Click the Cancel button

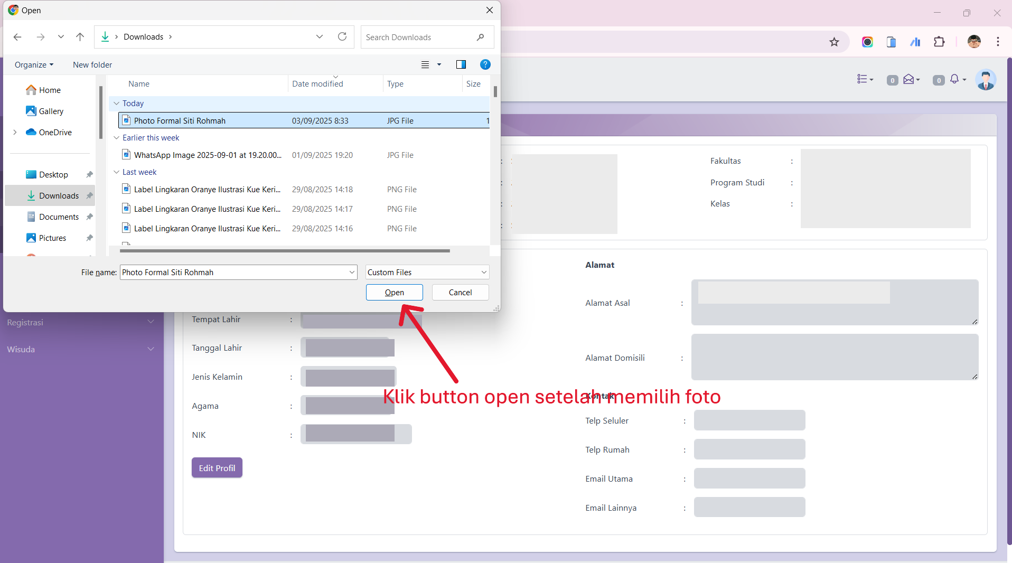tap(460, 293)
